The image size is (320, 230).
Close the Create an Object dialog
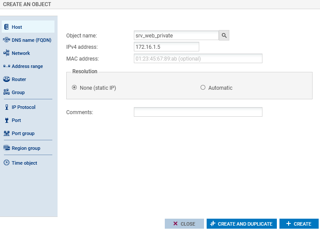click(x=184, y=224)
